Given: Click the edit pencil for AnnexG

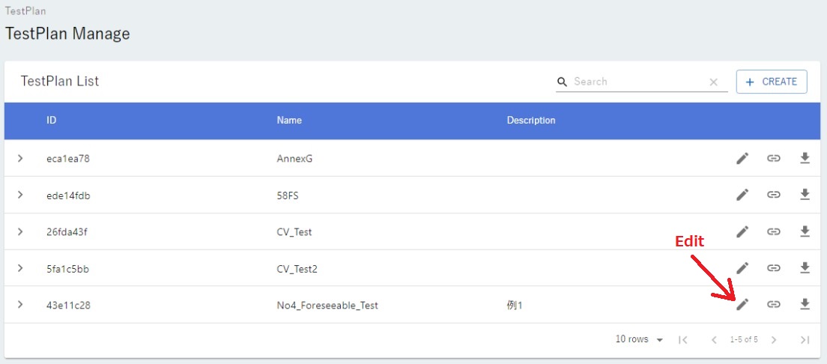Looking at the screenshot, I should 742,158.
